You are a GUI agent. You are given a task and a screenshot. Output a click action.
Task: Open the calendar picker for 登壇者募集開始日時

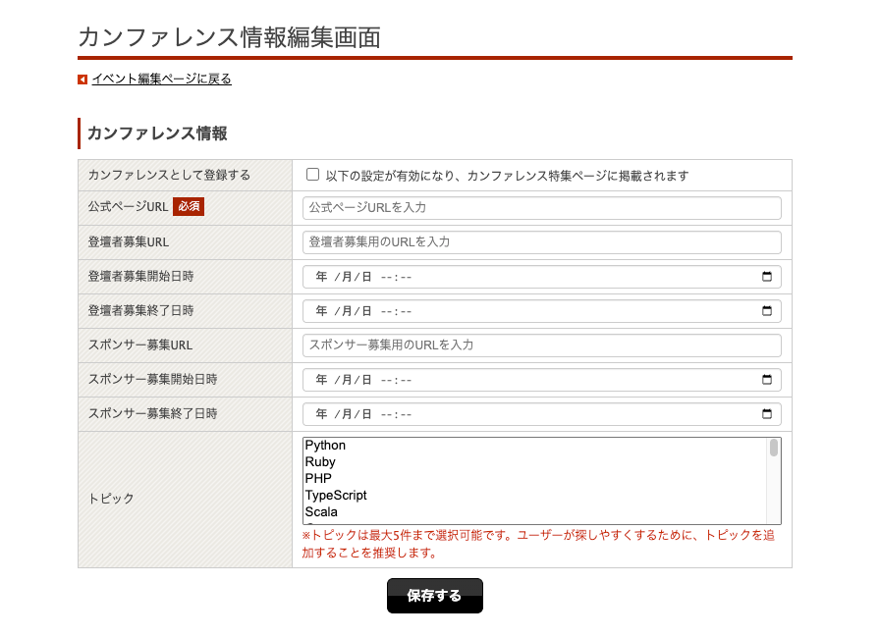[x=767, y=277]
